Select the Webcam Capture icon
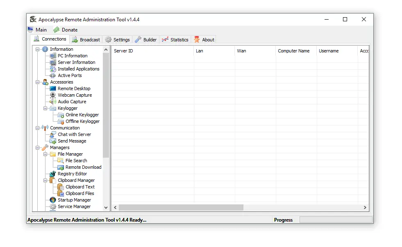Image resolution: width=402 pixels, height=247 pixels. pyautogui.click(x=53, y=95)
